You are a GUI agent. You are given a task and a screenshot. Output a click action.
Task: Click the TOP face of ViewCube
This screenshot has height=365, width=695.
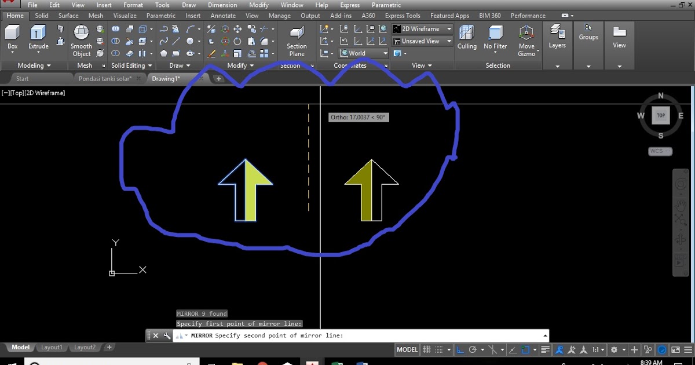tap(661, 115)
